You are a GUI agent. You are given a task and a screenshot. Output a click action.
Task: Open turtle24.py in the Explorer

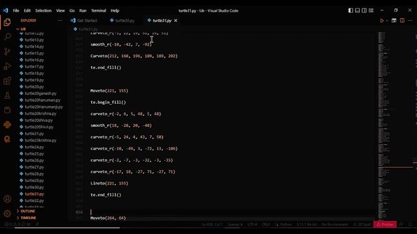pyautogui.click(x=34, y=147)
